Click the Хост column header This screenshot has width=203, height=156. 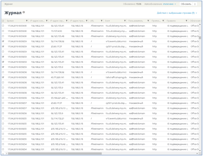(x=112, y=21)
